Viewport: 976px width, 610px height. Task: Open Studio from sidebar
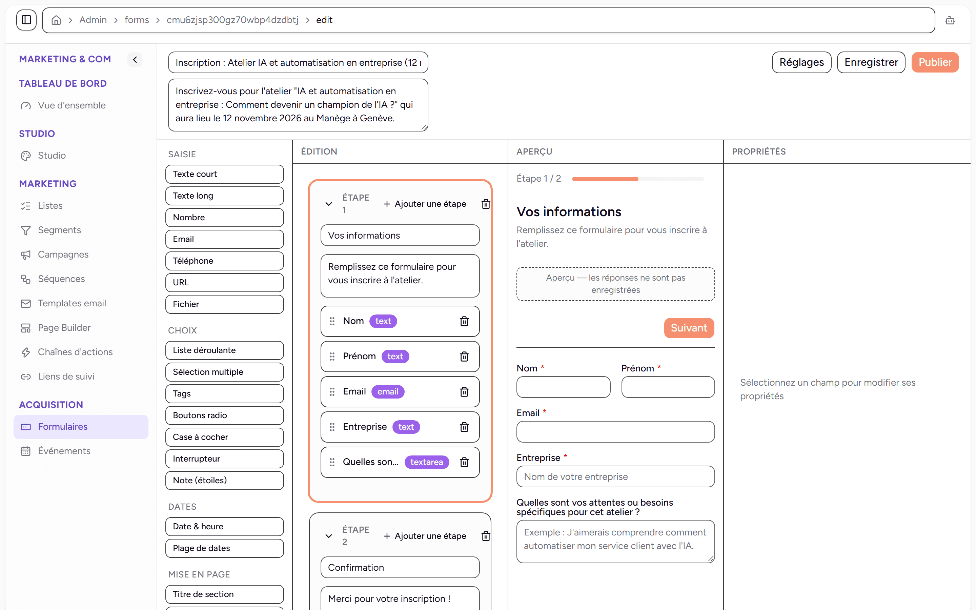coord(81,156)
